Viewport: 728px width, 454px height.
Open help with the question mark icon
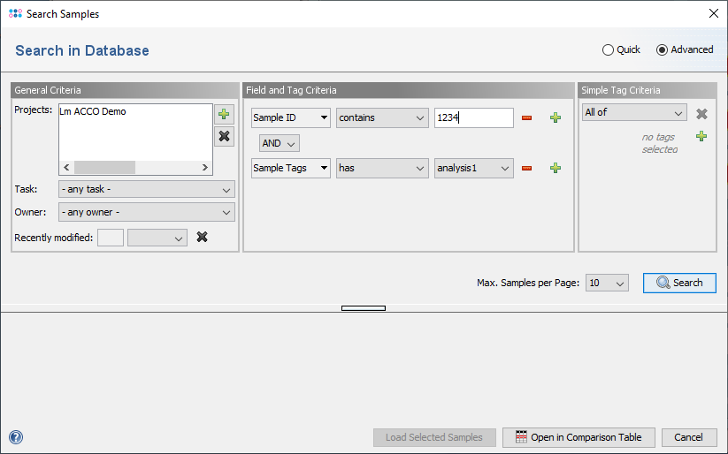point(16,437)
